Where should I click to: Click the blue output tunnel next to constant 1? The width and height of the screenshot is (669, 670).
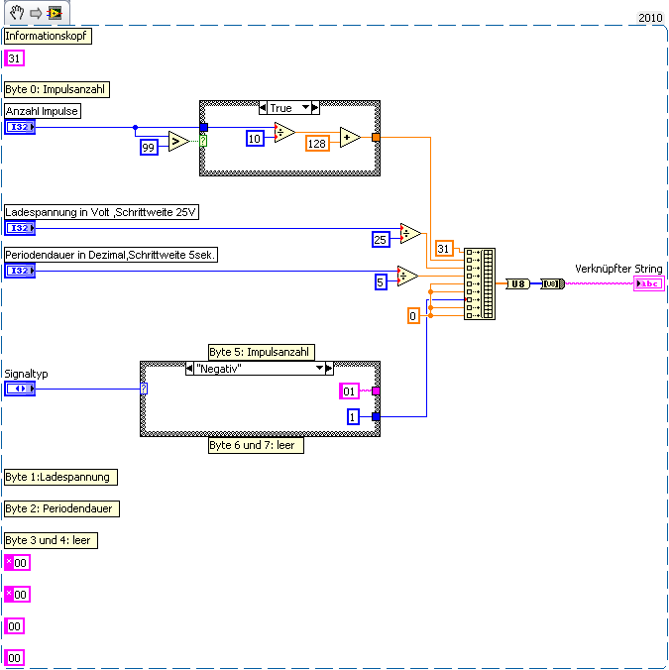point(376,416)
